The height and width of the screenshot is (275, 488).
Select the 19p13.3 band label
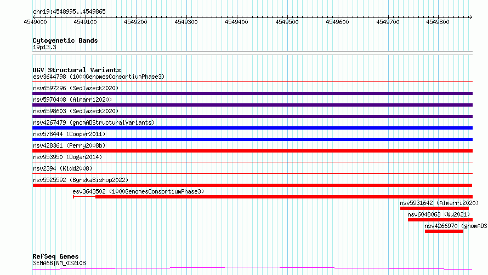(x=44, y=47)
